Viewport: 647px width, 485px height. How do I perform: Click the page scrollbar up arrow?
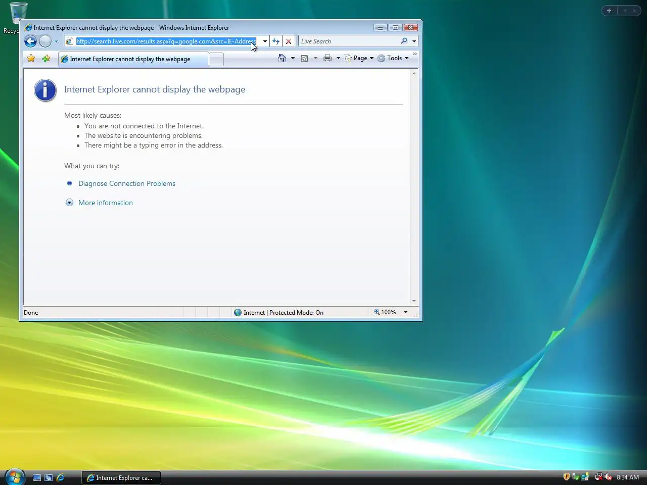414,74
